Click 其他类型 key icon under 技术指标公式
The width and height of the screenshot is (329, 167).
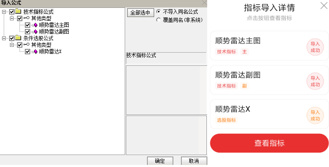click(26, 18)
